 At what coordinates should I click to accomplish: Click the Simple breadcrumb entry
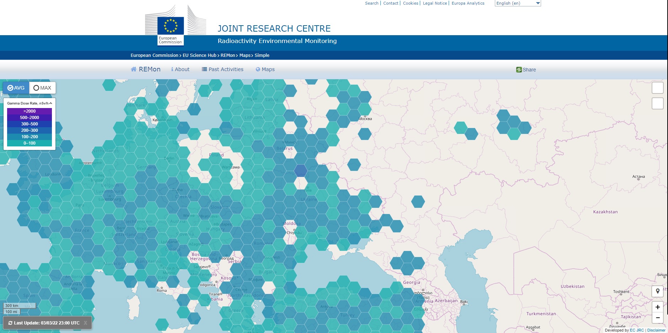(x=262, y=55)
